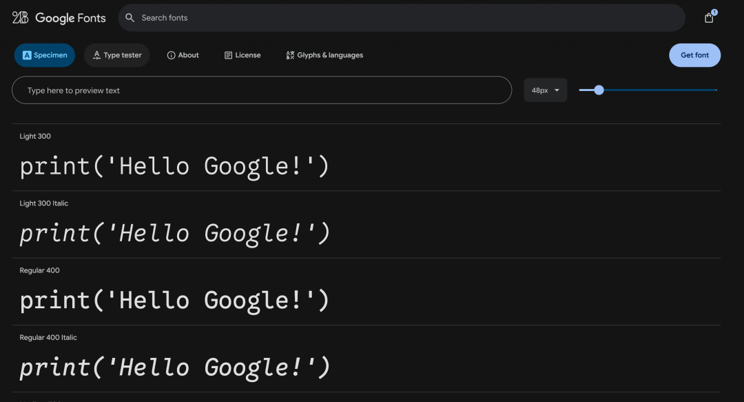Click the Specimen 'A' badge icon
Image resolution: width=744 pixels, height=402 pixels.
[27, 55]
